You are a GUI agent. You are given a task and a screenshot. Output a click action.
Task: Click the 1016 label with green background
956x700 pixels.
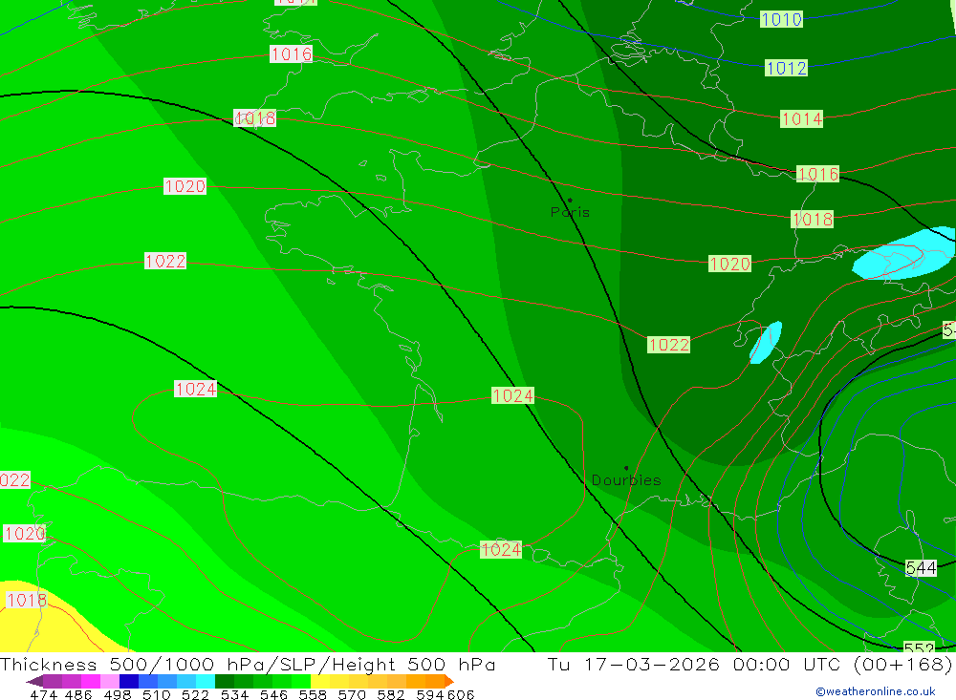click(818, 174)
